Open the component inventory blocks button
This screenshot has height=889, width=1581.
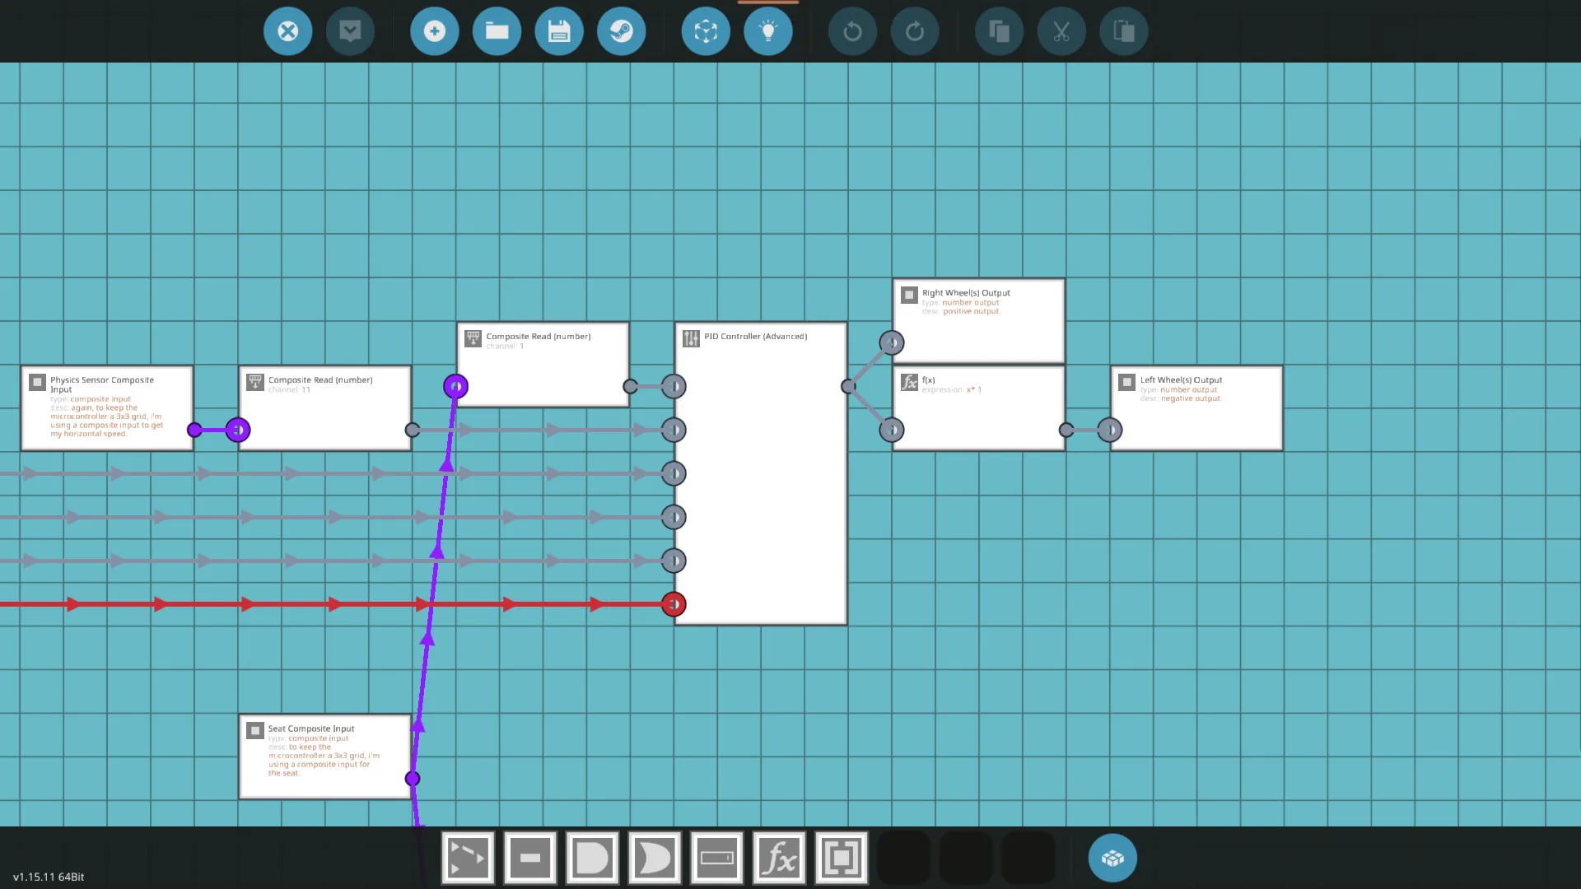1112,858
